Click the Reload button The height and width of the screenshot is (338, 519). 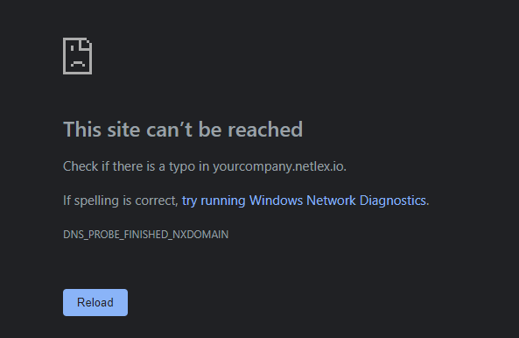click(95, 303)
